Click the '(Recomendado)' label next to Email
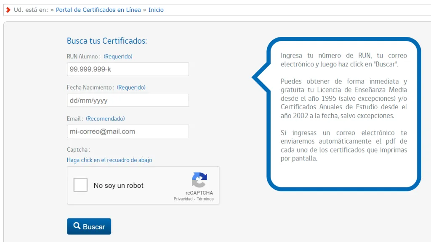 click(105, 118)
